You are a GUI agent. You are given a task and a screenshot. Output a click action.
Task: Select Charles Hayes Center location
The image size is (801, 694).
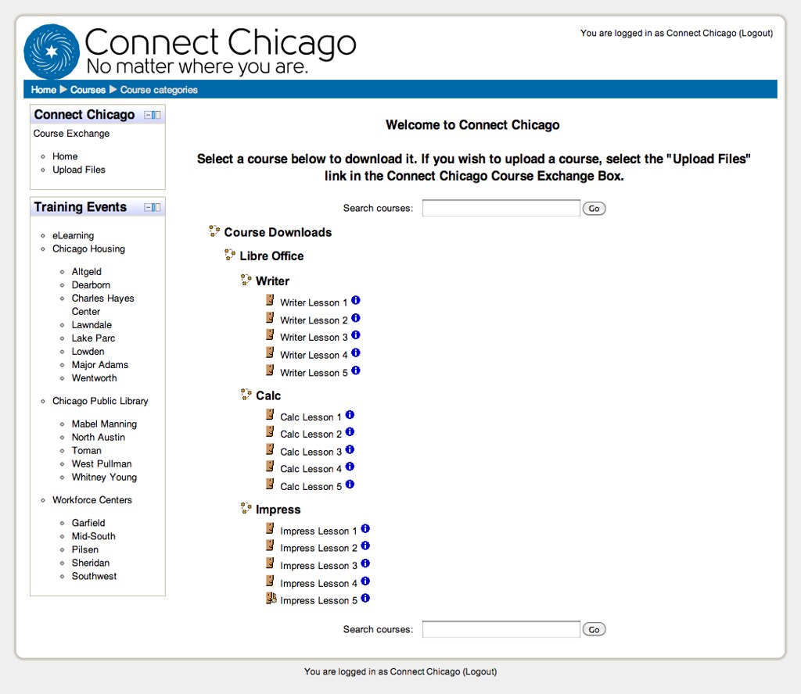tap(102, 305)
